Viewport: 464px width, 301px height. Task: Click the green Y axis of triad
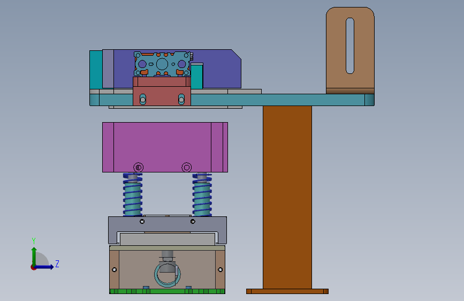click(34, 256)
